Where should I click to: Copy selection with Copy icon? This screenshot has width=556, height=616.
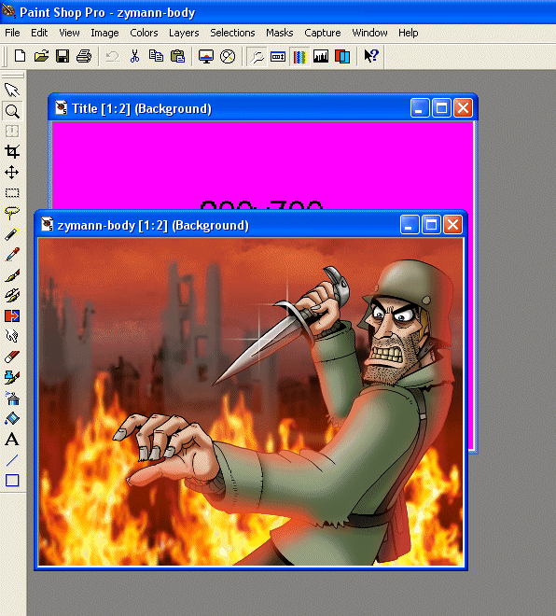click(x=156, y=56)
